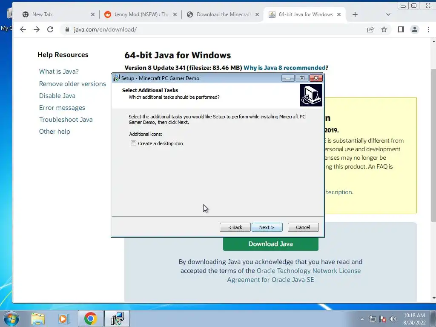The height and width of the screenshot is (327, 436).
Task: Open the What is Java? help link
Action: point(59,72)
